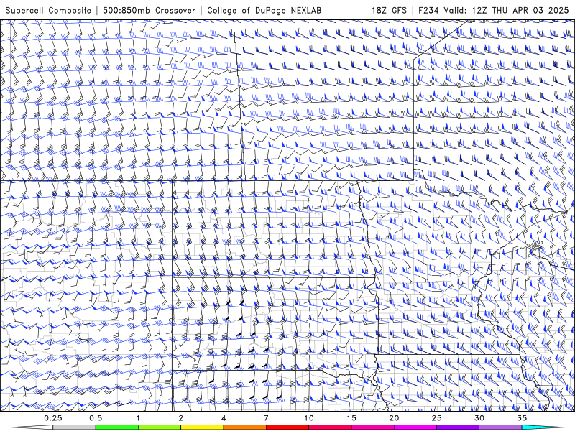Click the "500:850mb Crossover" header label
This screenshot has width=575, height=431.
[149, 10]
